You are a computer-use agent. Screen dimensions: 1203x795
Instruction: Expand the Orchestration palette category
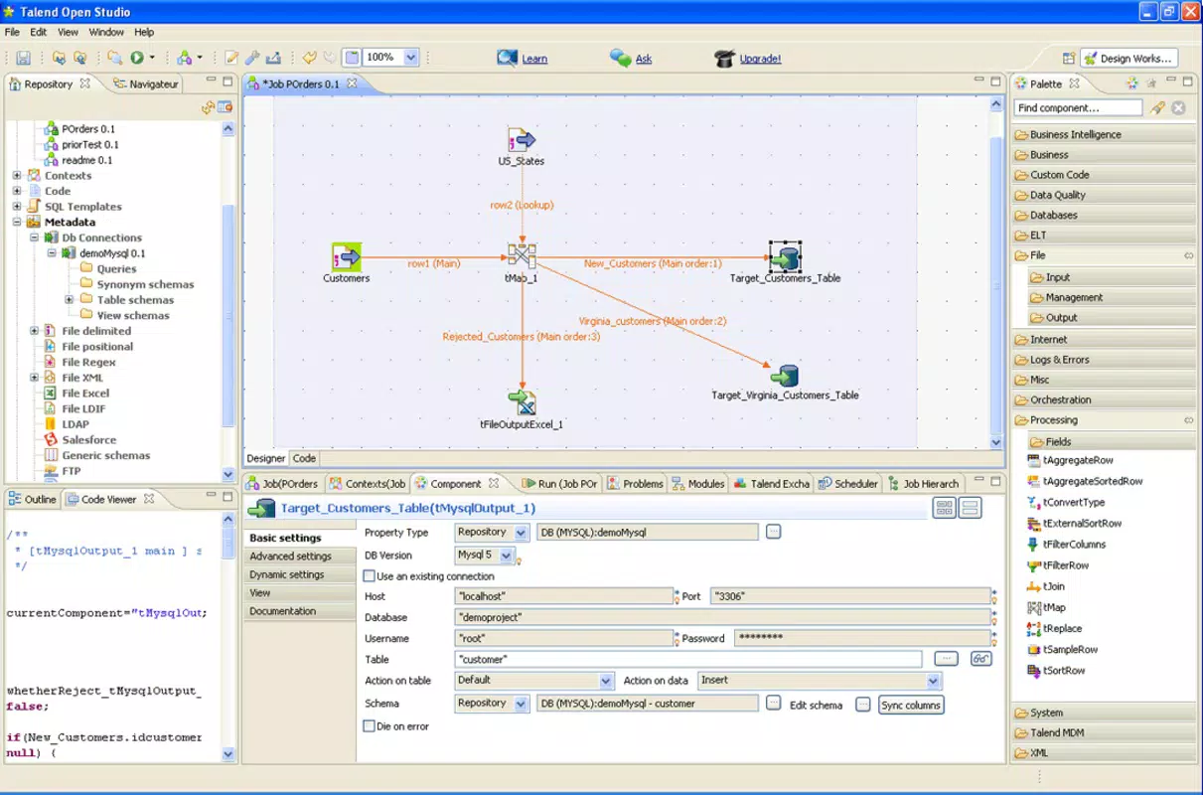click(1104, 399)
